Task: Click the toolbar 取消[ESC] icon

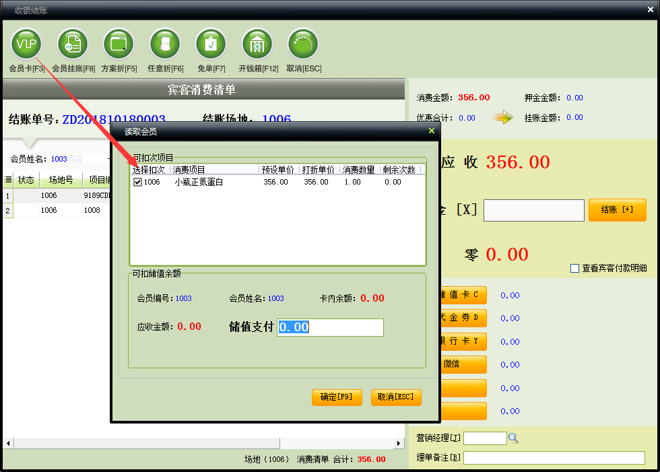Action: pos(303,44)
